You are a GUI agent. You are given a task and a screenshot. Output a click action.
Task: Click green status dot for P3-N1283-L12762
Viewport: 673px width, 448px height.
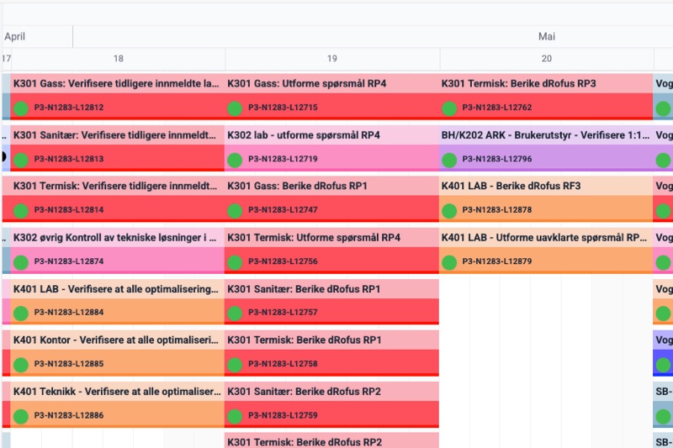point(449,108)
